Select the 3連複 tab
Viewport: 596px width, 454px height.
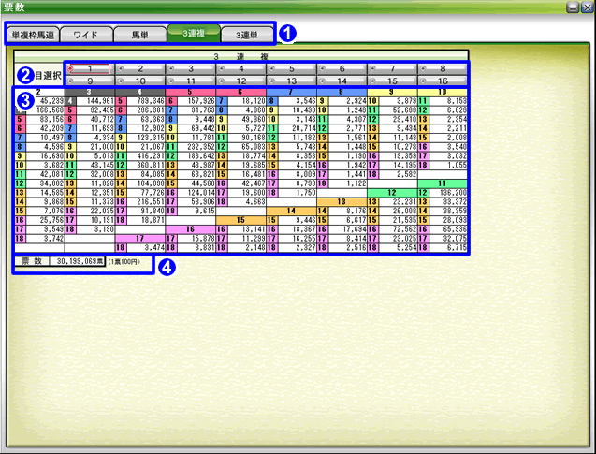(194, 34)
